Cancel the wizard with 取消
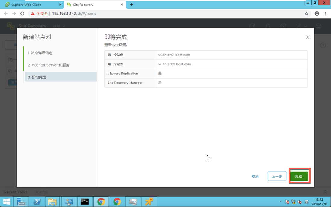Image resolution: width=331 pixels, height=207 pixels. click(255, 176)
